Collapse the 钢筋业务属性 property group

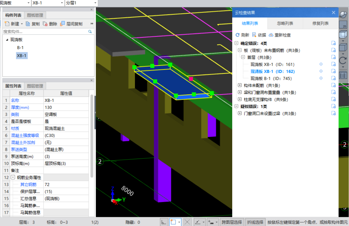[x=13, y=177]
